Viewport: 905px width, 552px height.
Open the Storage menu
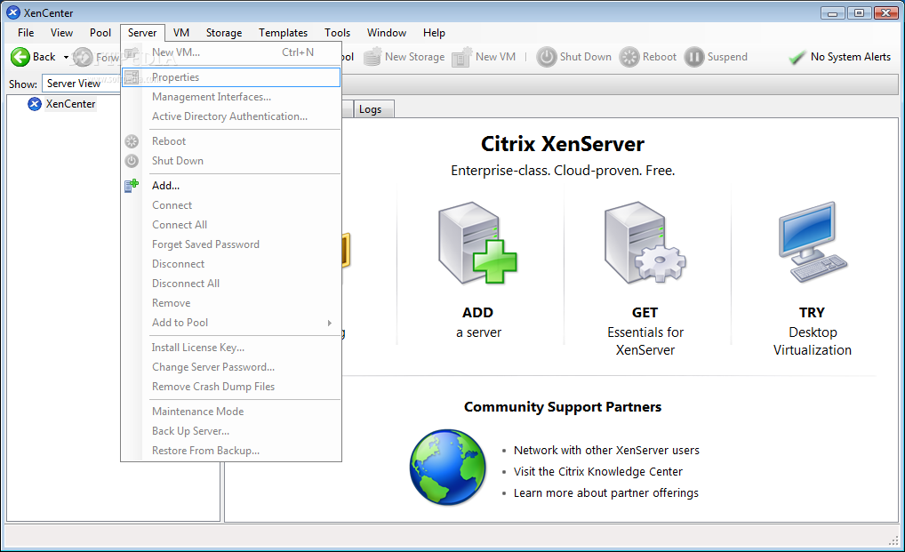click(224, 33)
